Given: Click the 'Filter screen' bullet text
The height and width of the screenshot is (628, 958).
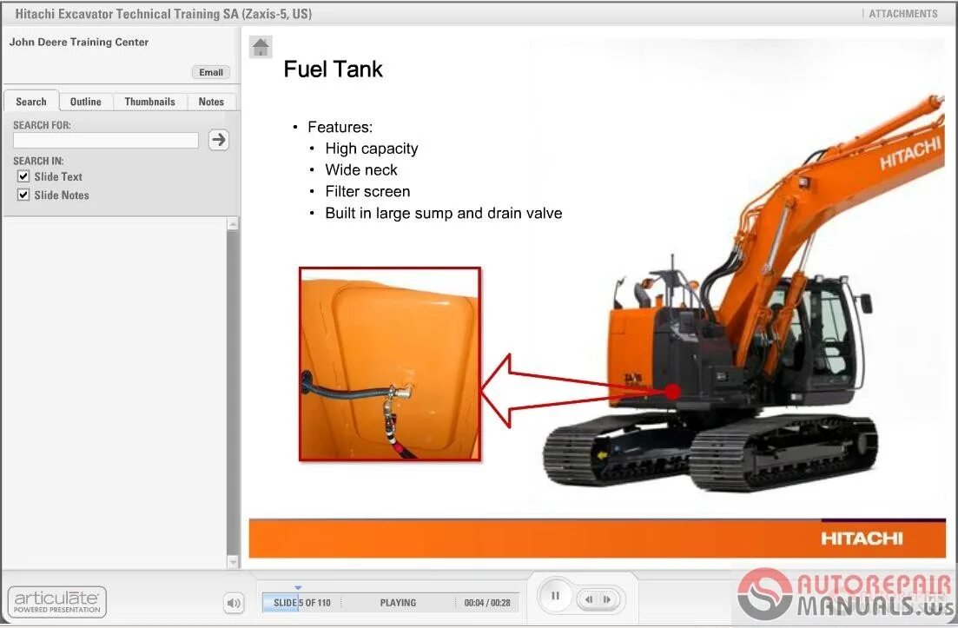Looking at the screenshot, I should click(x=367, y=191).
